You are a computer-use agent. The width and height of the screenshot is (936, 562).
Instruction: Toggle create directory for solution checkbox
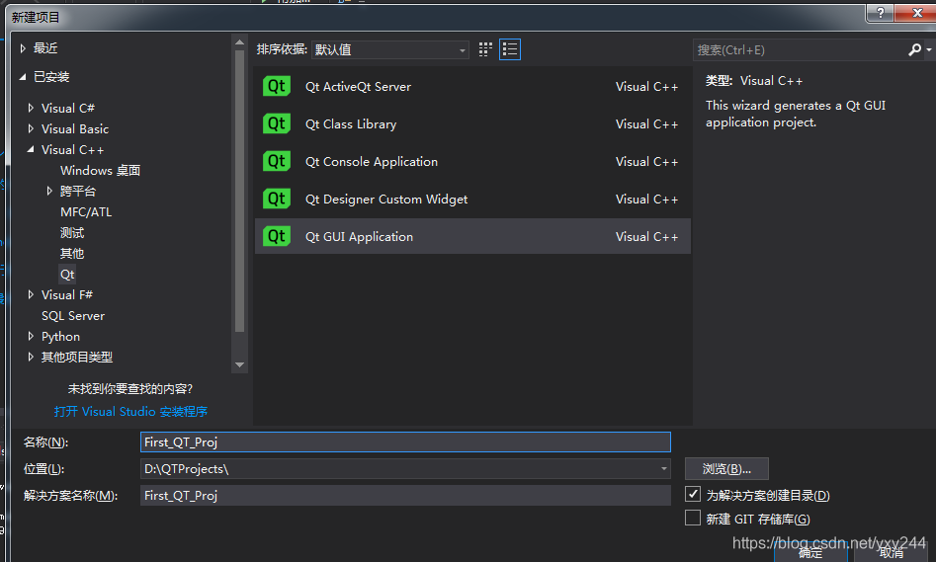(693, 494)
